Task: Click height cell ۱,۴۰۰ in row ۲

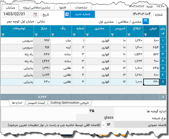Action: pos(135,47)
